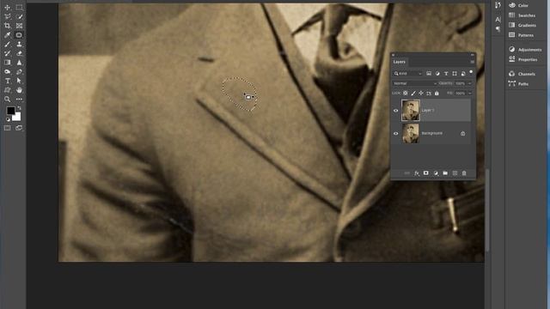The height and width of the screenshot is (309, 550).
Task: Select the Eraser tool
Action: 19,53
